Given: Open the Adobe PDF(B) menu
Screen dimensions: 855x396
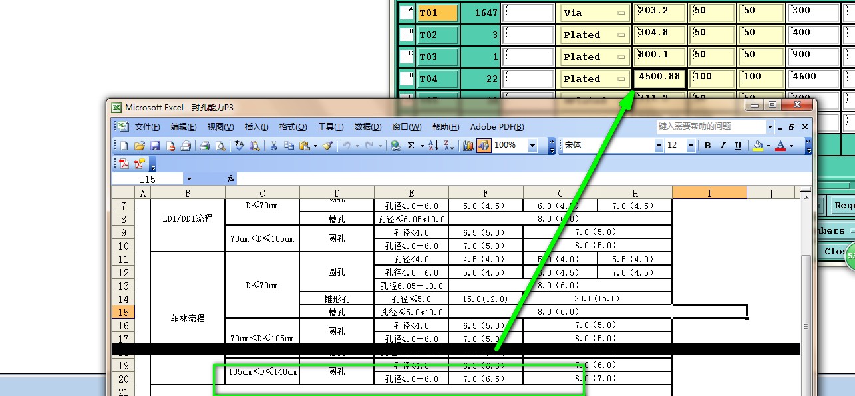Looking at the screenshot, I should (x=497, y=126).
